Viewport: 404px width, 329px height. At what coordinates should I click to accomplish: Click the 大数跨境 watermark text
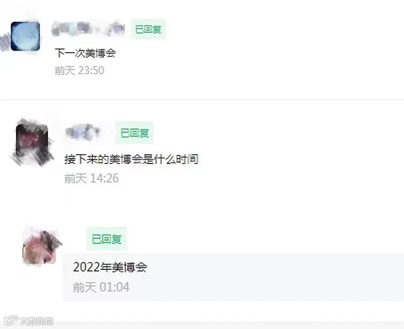[x=37, y=321]
